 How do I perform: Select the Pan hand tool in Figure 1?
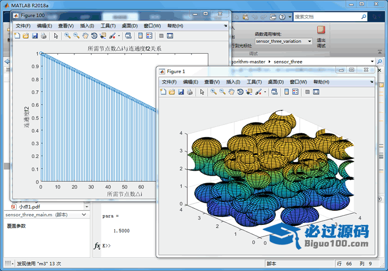click(x=232, y=92)
